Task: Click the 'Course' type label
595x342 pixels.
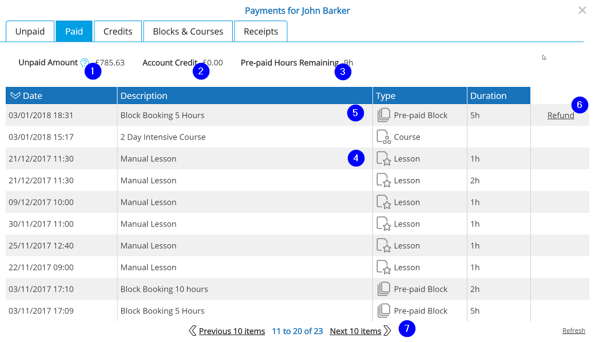Action: tap(407, 137)
